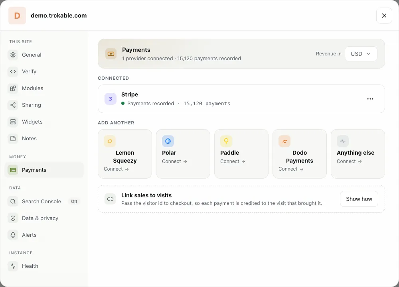Select Sharing in the sidebar
This screenshot has width=399, height=287.
point(44,105)
